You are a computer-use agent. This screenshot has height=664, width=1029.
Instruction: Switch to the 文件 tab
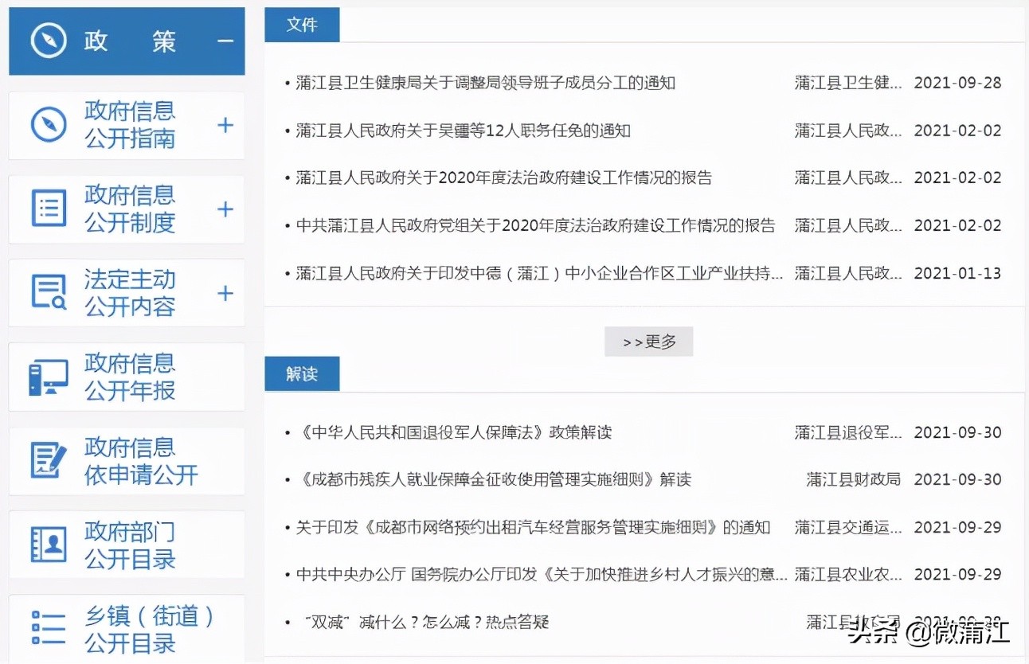302,25
